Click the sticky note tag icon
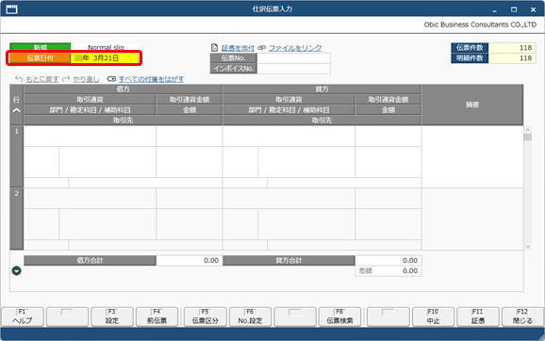The image size is (545, 341). pos(111,79)
